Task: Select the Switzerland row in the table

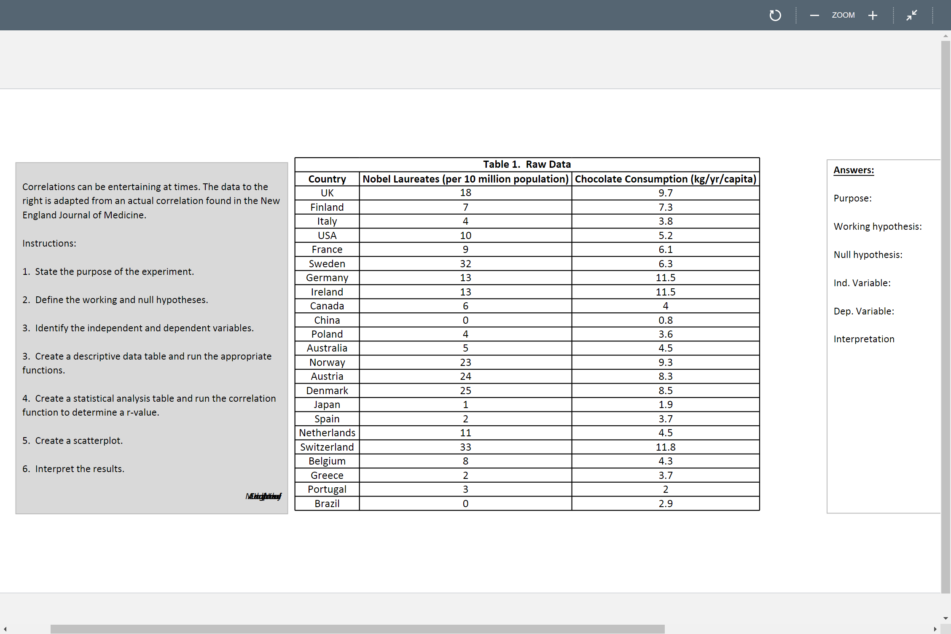Action: [x=327, y=447]
